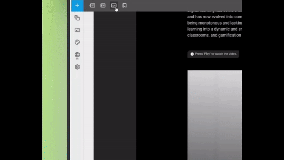Click the bookmark icon in top toolbar

click(x=125, y=6)
